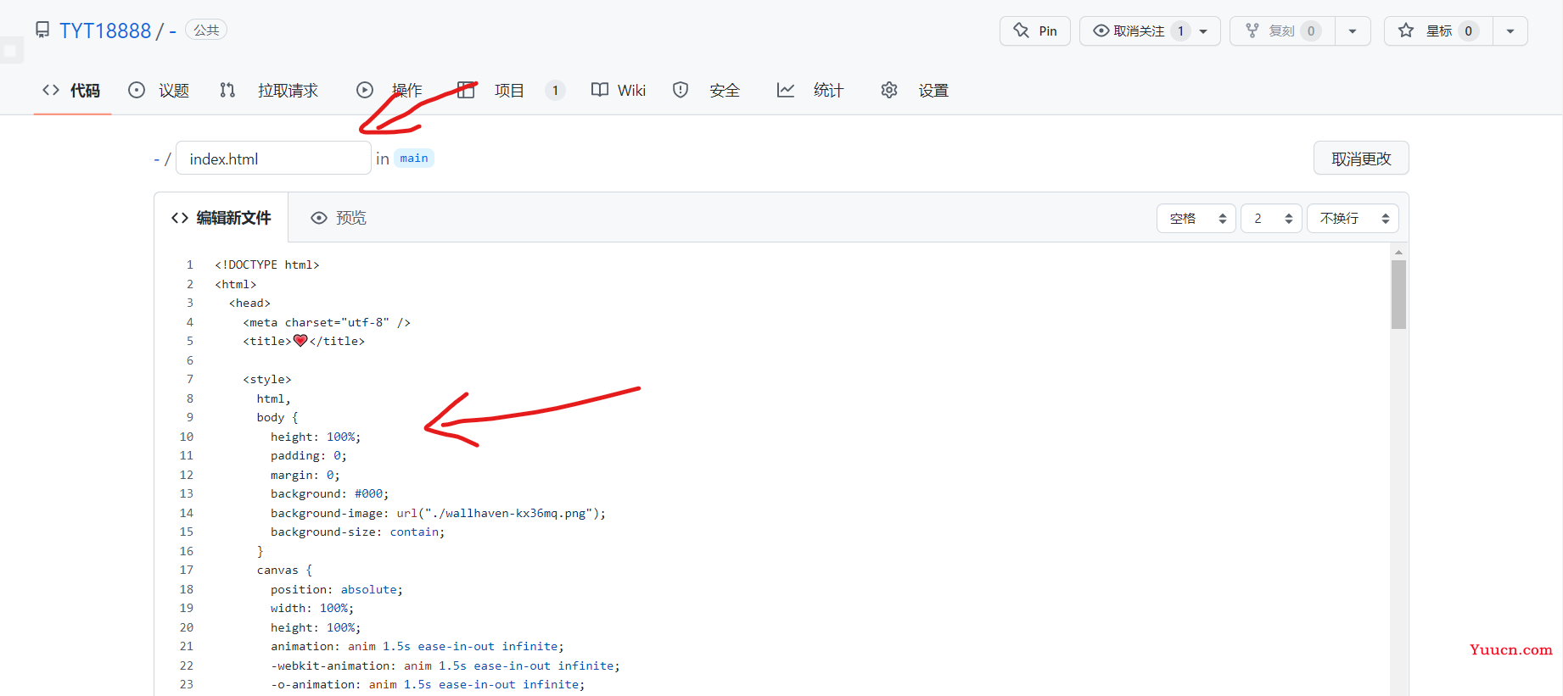Screen dimensions: 1563x696
Task: Click the background-image url line
Action: (x=438, y=513)
